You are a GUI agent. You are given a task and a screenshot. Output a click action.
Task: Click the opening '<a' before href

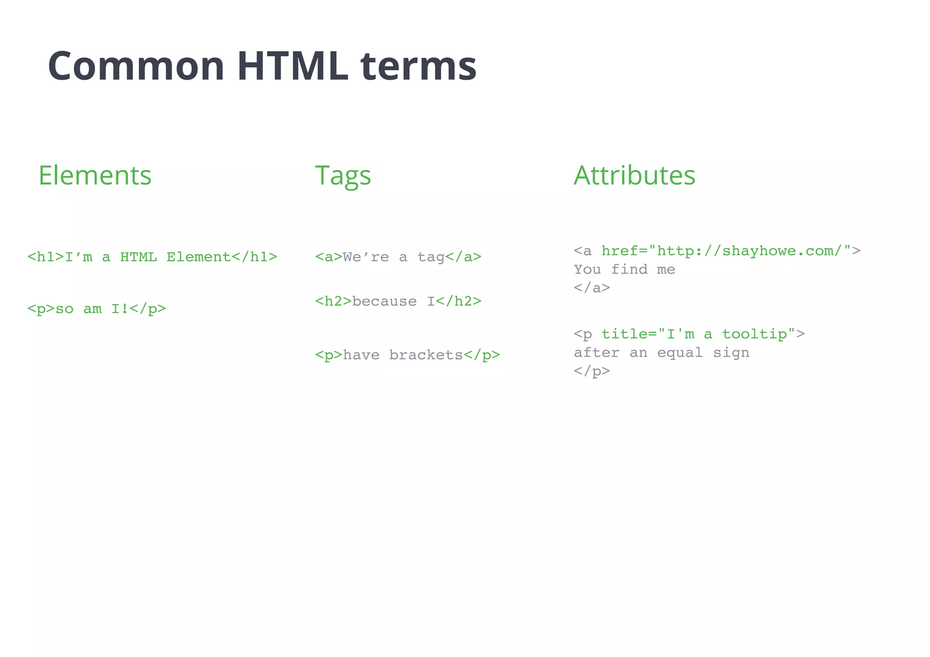(x=583, y=251)
